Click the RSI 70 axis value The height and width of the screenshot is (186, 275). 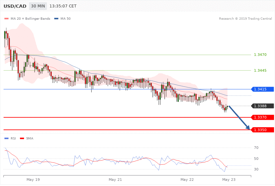pos(256,148)
